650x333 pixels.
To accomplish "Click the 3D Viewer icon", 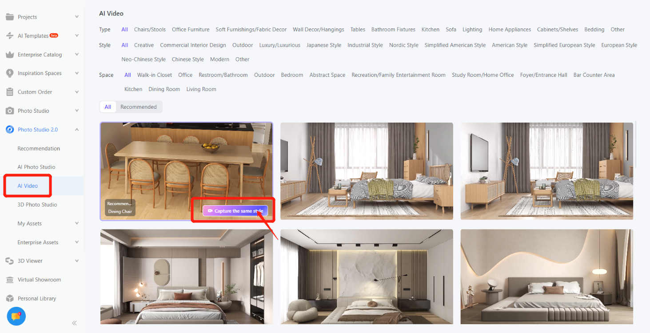I will pyautogui.click(x=10, y=261).
